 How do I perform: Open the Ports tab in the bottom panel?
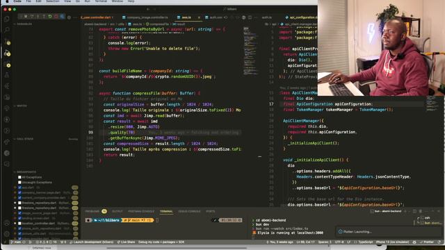tap(210, 211)
